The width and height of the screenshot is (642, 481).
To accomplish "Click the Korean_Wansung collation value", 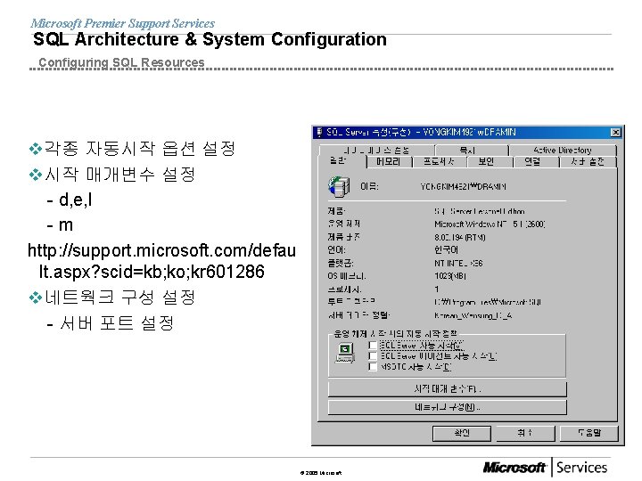I will (x=473, y=315).
